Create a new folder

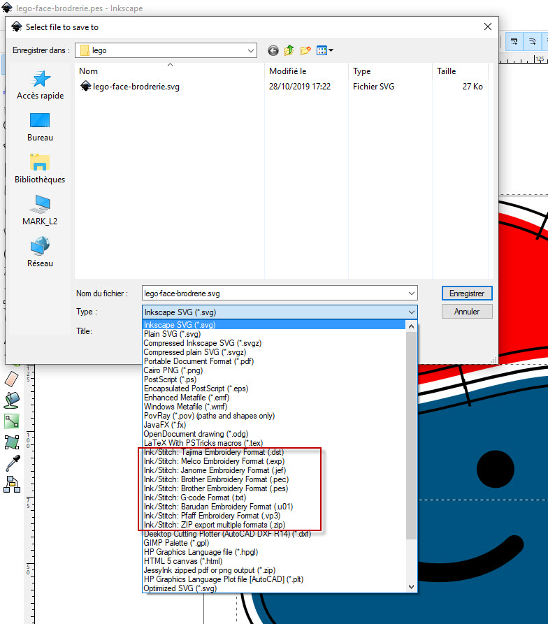coord(305,50)
